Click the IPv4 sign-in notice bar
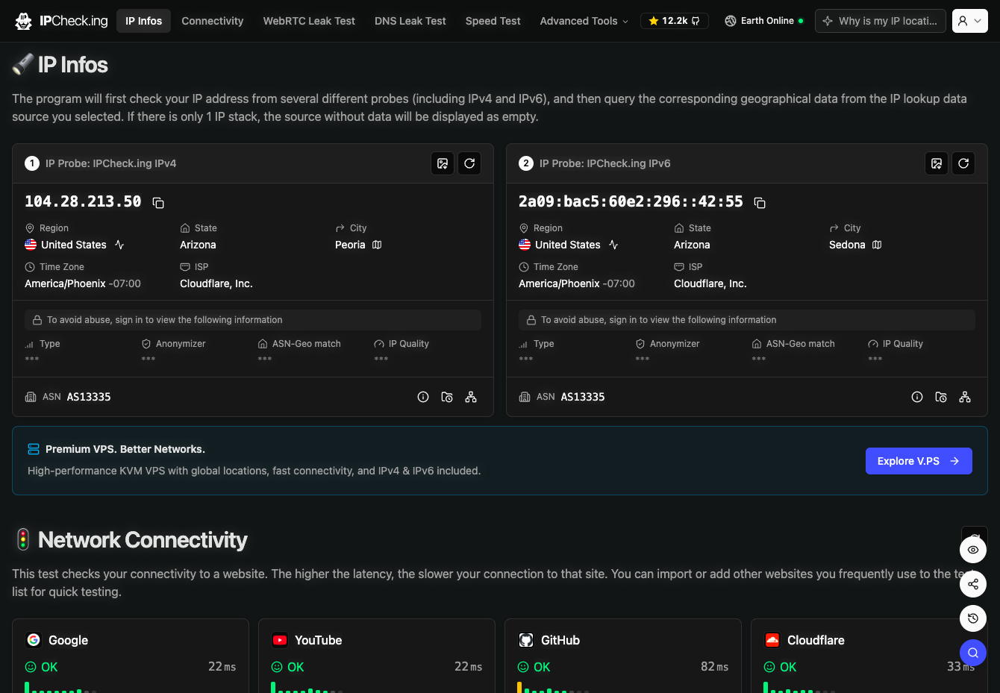Image resolution: width=1000 pixels, height=693 pixels. pos(253,320)
